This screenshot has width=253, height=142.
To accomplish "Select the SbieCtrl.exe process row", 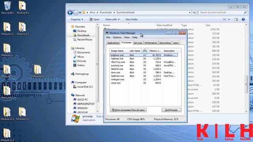I will [x=144, y=69].
